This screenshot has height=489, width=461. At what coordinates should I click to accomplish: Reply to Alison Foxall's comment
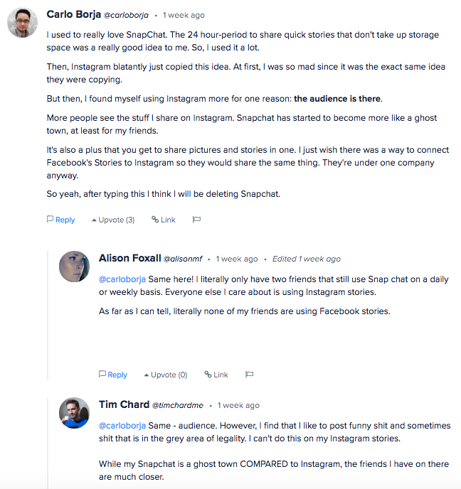(113, 375)
